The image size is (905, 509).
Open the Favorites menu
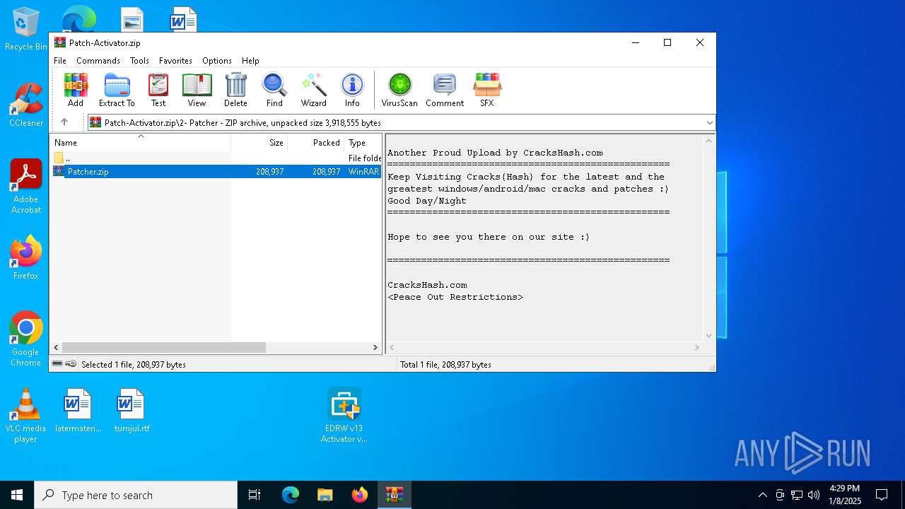click(175, 61)
